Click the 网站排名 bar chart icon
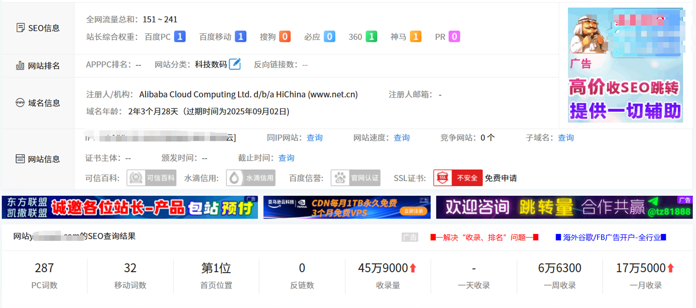This screenshot has height=308, width=696. point(20,65)
